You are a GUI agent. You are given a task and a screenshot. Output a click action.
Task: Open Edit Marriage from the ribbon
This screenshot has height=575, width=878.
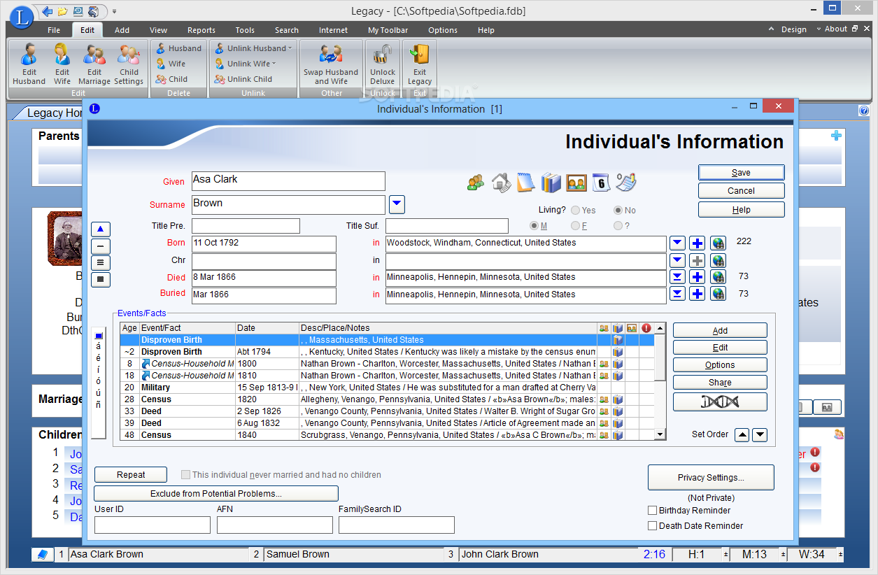tap(94, 64)
